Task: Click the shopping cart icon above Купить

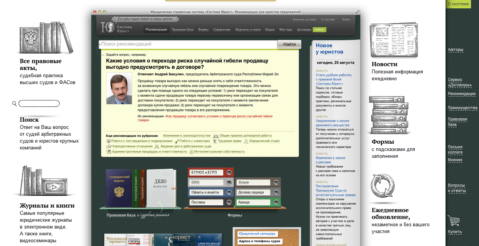Action: click(x=454, y=221)
